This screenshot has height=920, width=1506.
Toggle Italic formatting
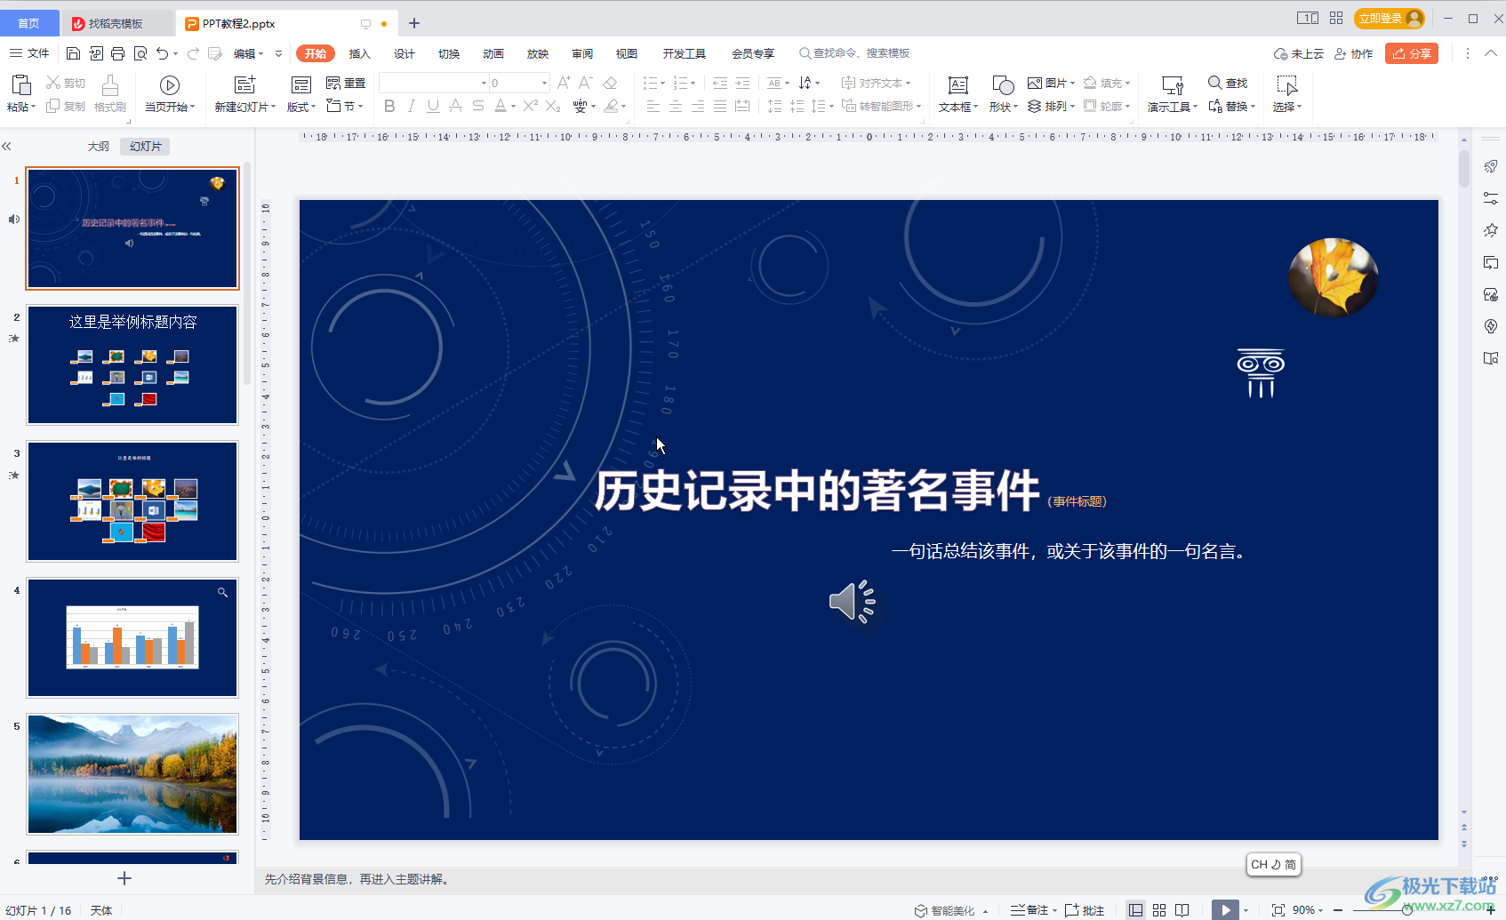click(411, 107)
